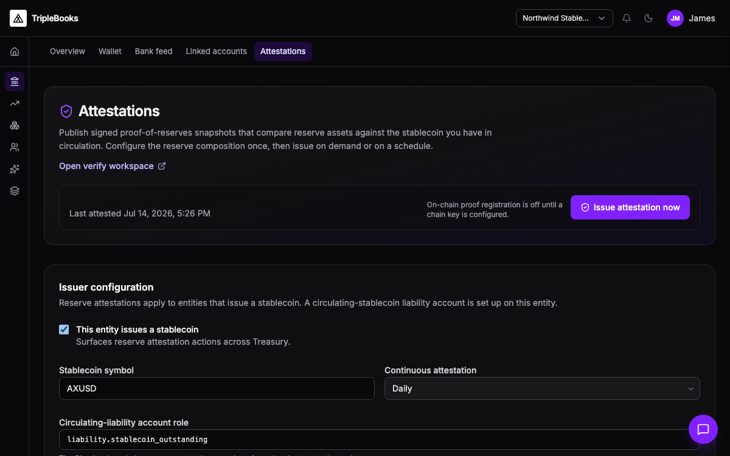The image size is (730, 456).
Task: Select the Treasury bank sidebar icon
Action: click(x=15, y=81)
